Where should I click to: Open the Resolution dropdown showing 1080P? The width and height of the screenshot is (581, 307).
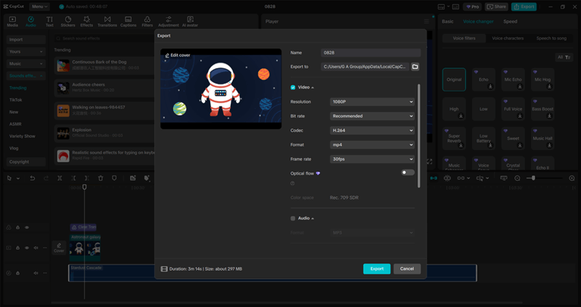coord(372,101)
